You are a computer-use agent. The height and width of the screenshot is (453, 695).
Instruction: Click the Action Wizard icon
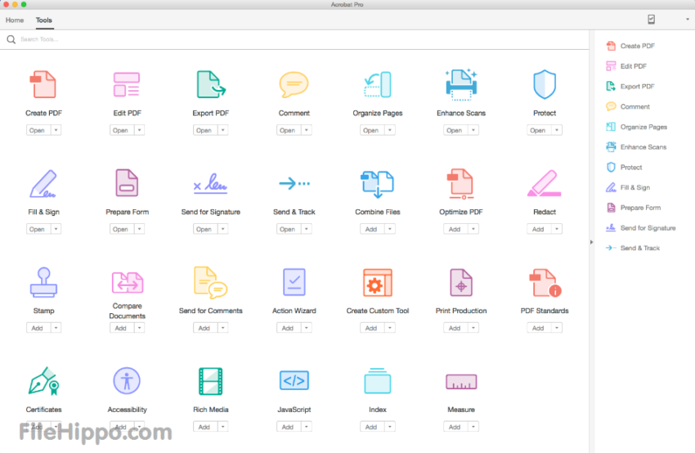coord(294,282)
